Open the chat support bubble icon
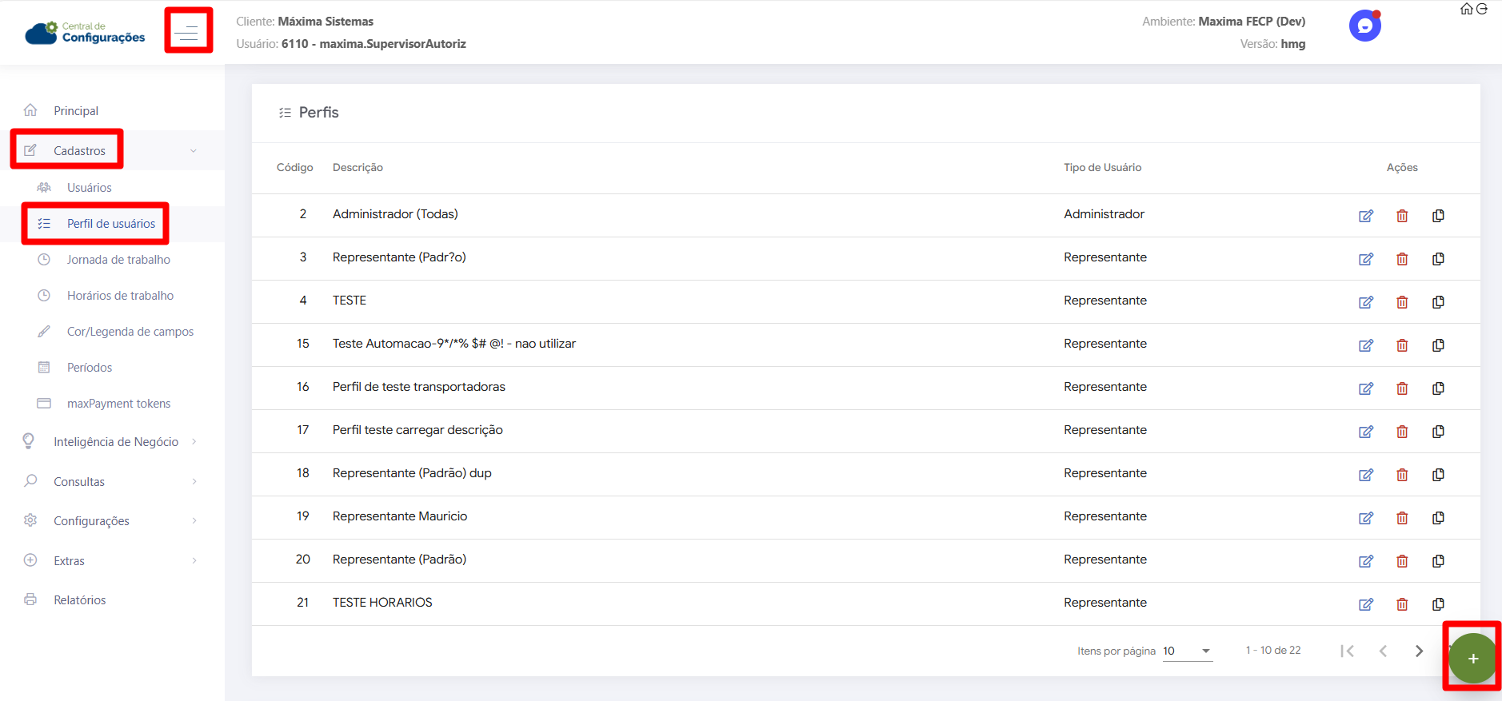1502x701 pixels. [1364, 26]
